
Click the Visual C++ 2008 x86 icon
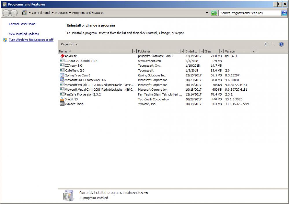tap(62, 89)
